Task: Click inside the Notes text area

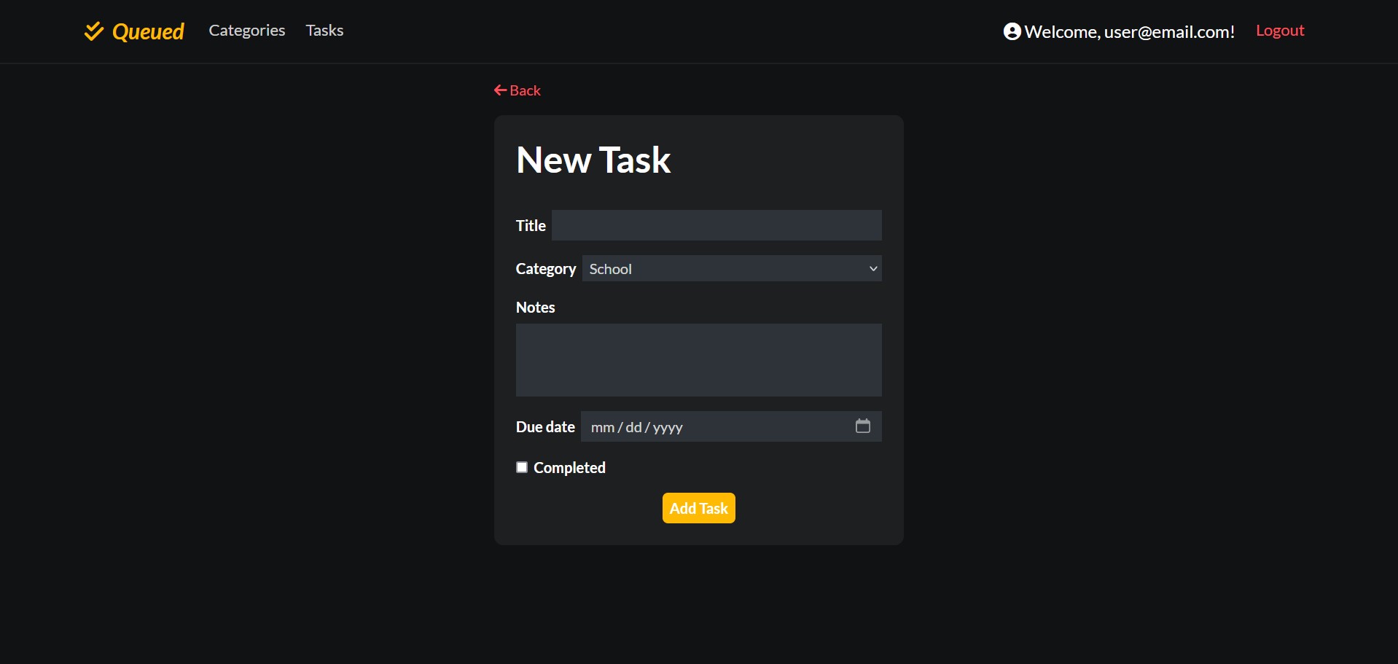Action: tap(698, 359)
